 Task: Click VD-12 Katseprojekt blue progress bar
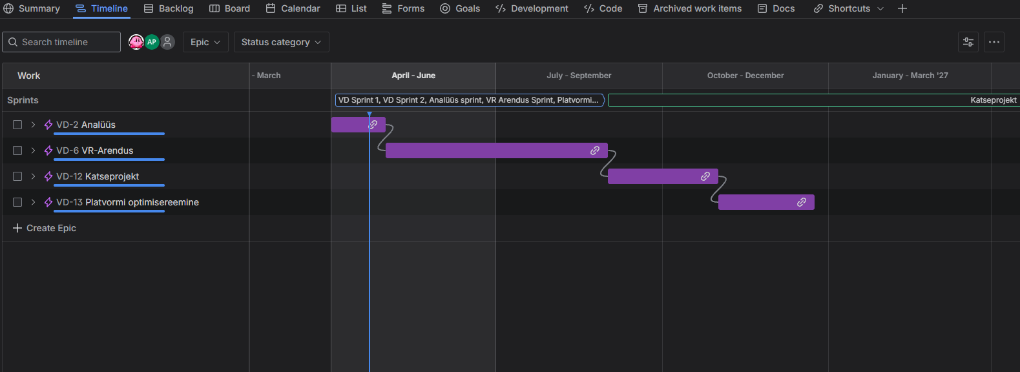(109, 185)
